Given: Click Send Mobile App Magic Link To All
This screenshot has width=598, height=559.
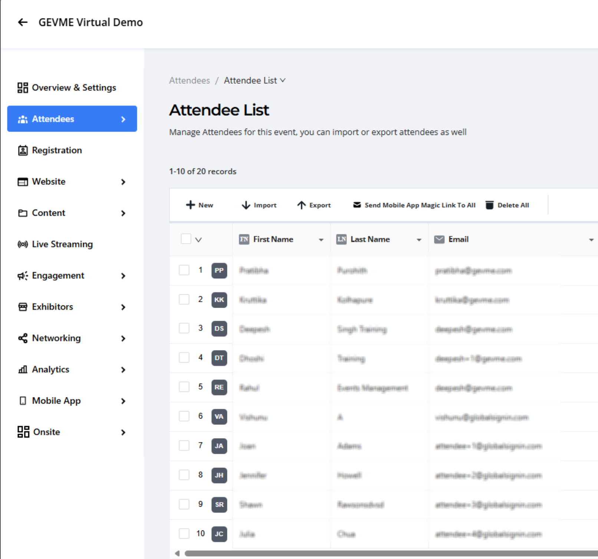Looking at the screenshot, I should click(420, 205).
